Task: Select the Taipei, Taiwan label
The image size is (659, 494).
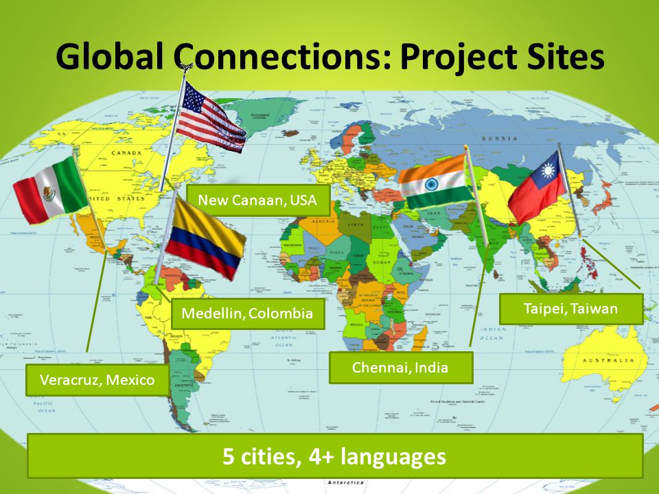Action: coord(570,309)
